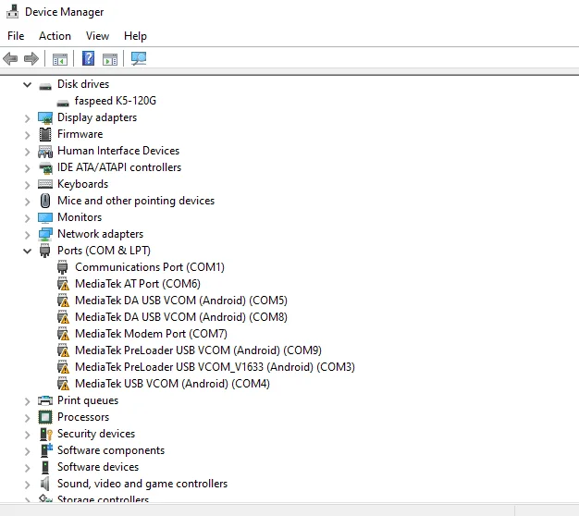Expand the Human Interface Devices category

click(x=28, y=152)
